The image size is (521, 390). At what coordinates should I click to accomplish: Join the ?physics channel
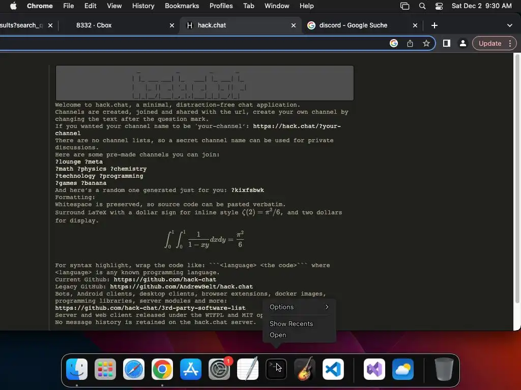click(92, 169)
